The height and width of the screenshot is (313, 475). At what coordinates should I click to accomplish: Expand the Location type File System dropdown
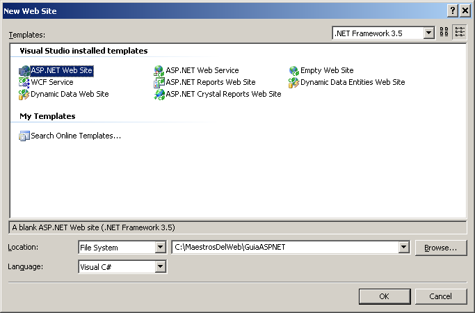point(160,247)
